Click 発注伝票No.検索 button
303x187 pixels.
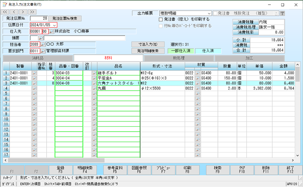tap(65, 18)
